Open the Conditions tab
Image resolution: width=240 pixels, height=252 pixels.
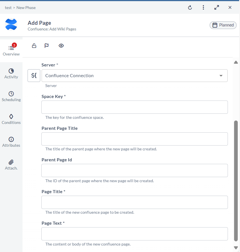click(11, 119)
